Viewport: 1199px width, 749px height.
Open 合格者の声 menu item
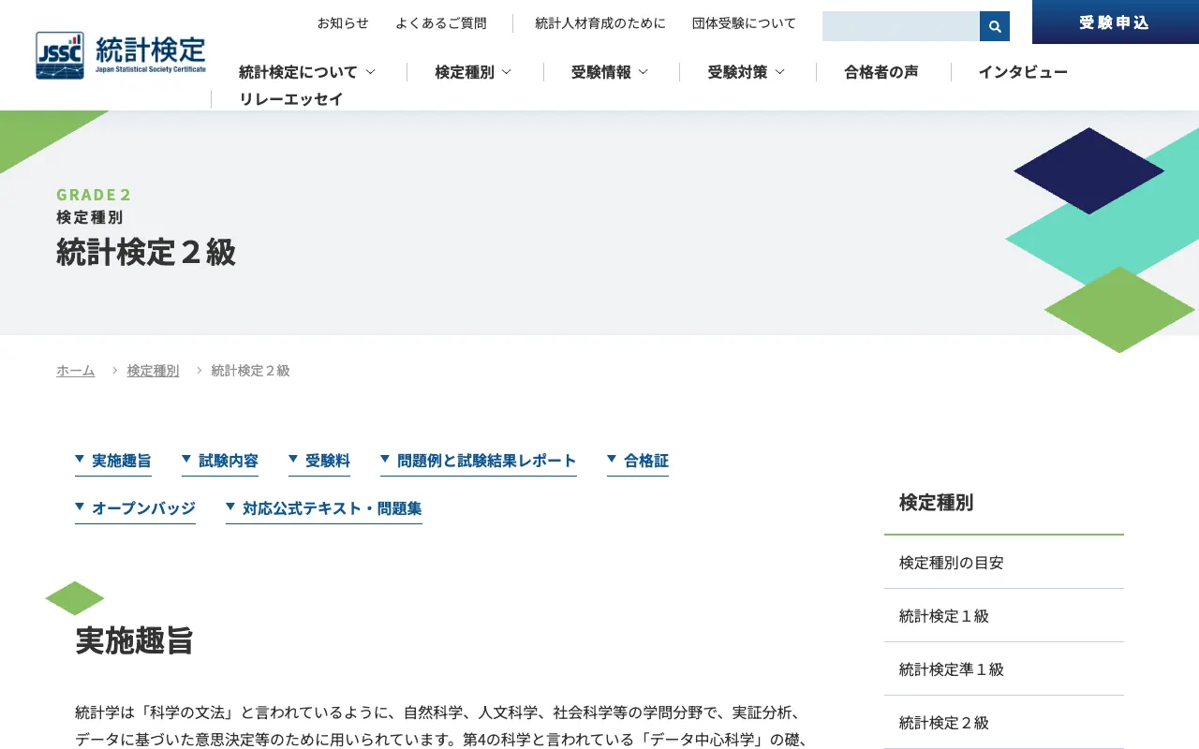881,72
